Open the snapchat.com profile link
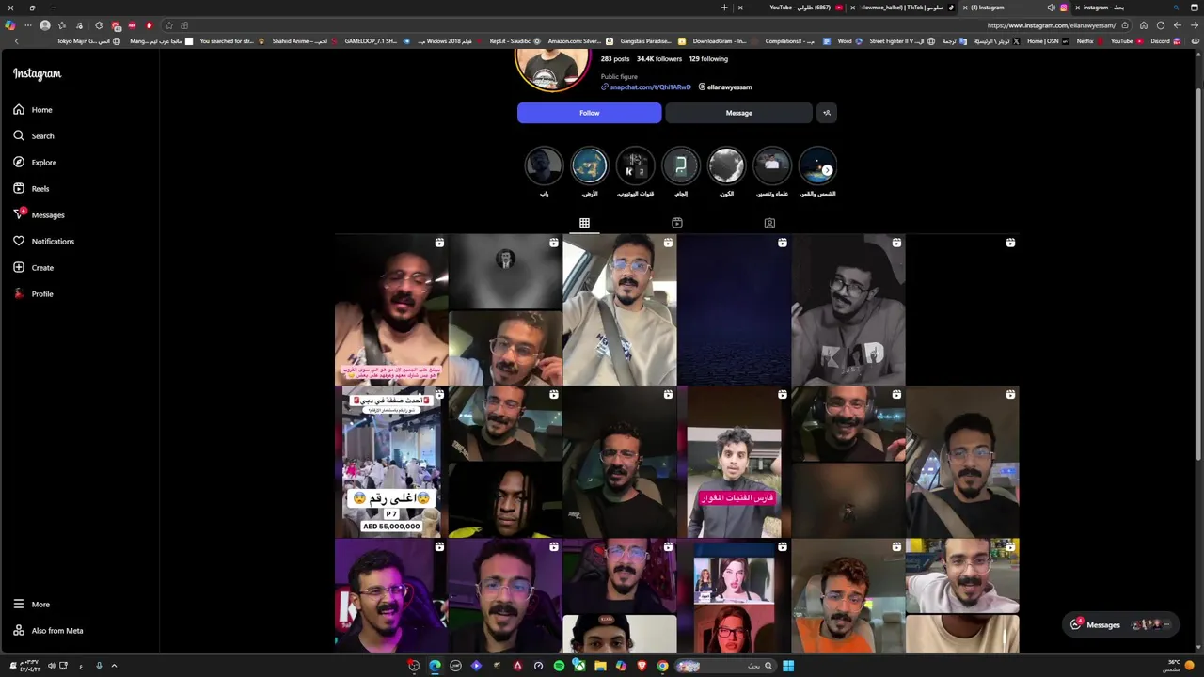 (x=646, y=87)
